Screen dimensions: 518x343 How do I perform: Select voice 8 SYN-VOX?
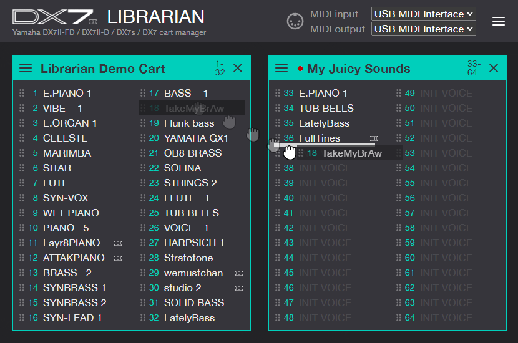66,198
